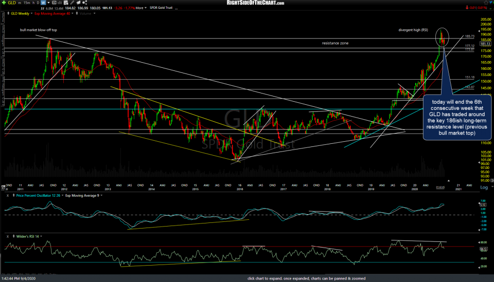Viewport: 494px width, 282px height.
Task: Close the Price Percent Oscillator pane (X)
Action: (x=8, y=196)
